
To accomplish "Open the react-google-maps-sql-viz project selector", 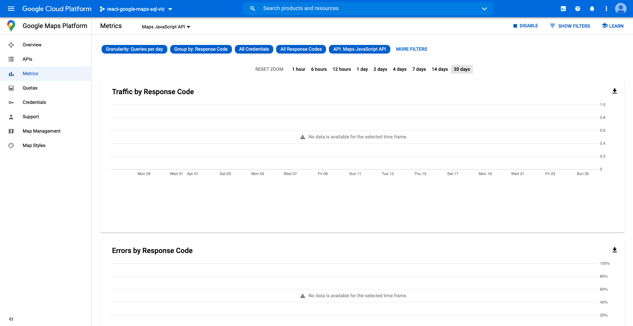I will pyautogui.click(x=136, y=9).
